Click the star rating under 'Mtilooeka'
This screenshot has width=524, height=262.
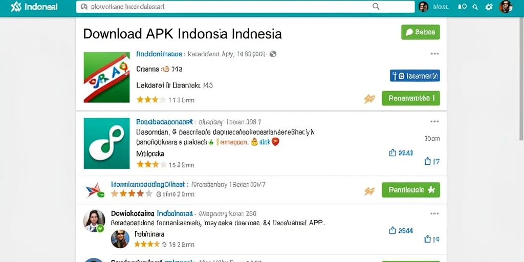pyautogui.click(x=151, y=164)
